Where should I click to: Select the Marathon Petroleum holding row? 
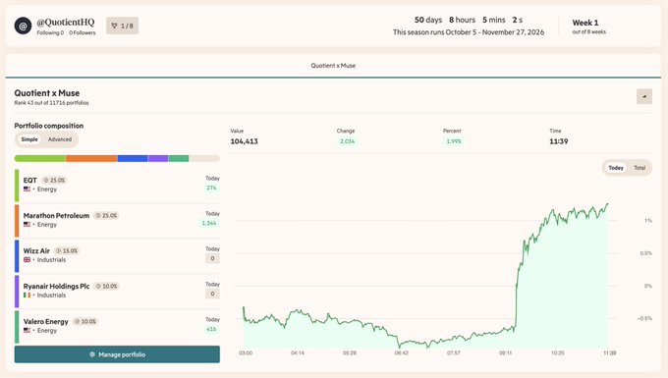point(117,221)
